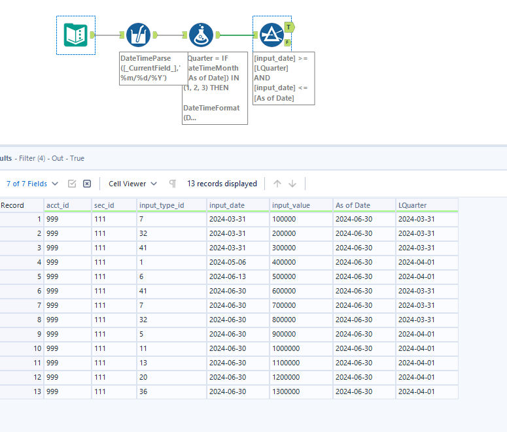Screen dimensions: 507x432
Task: Click the deselect-all fields X icon
Action: pos(87,184)
